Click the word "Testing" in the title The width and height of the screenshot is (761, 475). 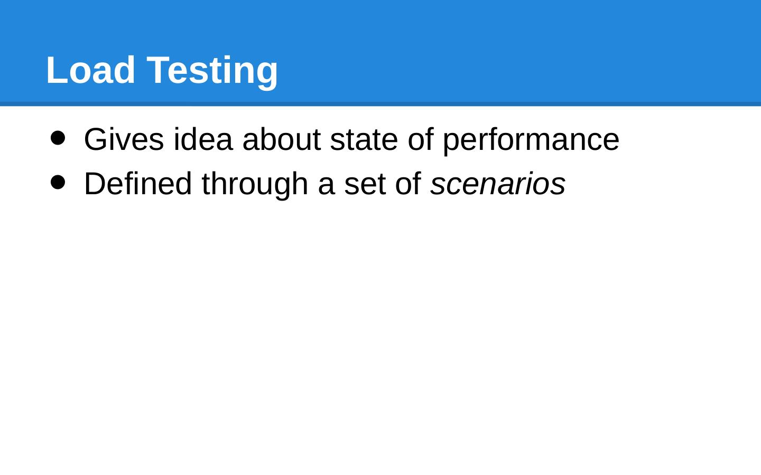(x=212, y=70)
